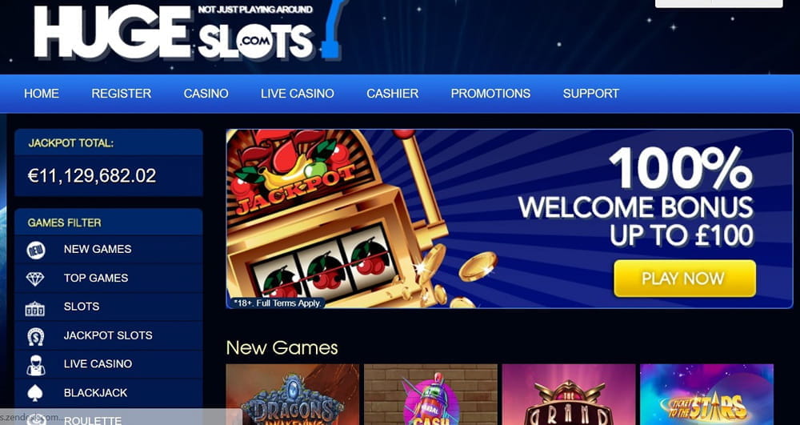Open the horseshoe Jackpot Slots icon
Viewport: 800px width, 425px height.
pos(36,336)
